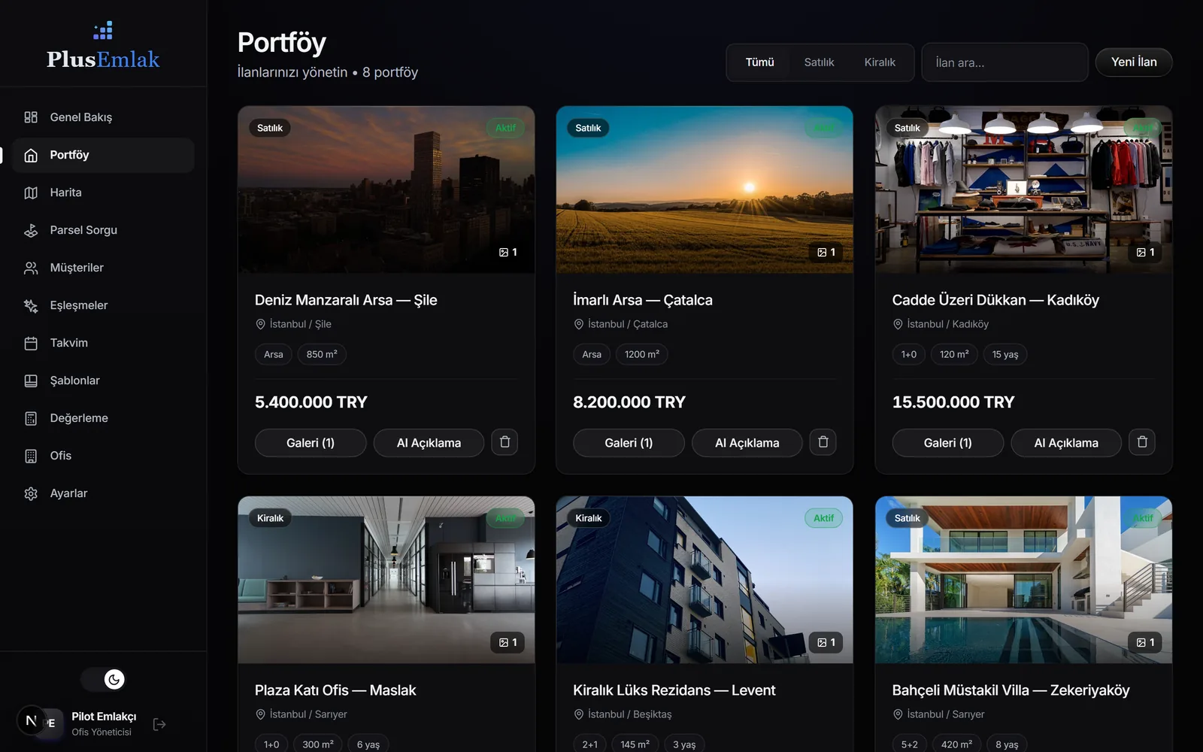The height and width of the screenshot is (752, 1203).
Task: Click the Takvim calendar icon
Action: point(31,343)
